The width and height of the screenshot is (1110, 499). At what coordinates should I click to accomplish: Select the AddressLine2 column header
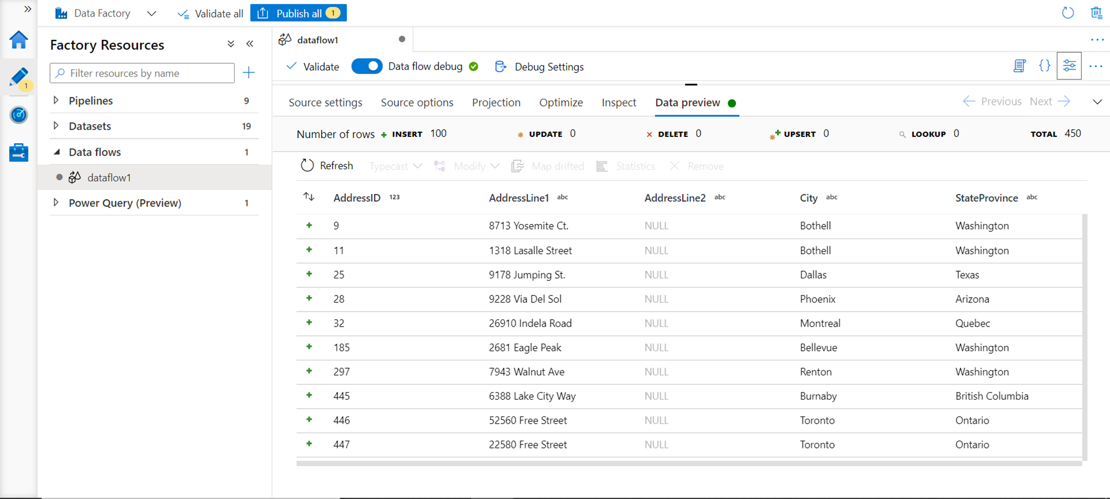675,198
